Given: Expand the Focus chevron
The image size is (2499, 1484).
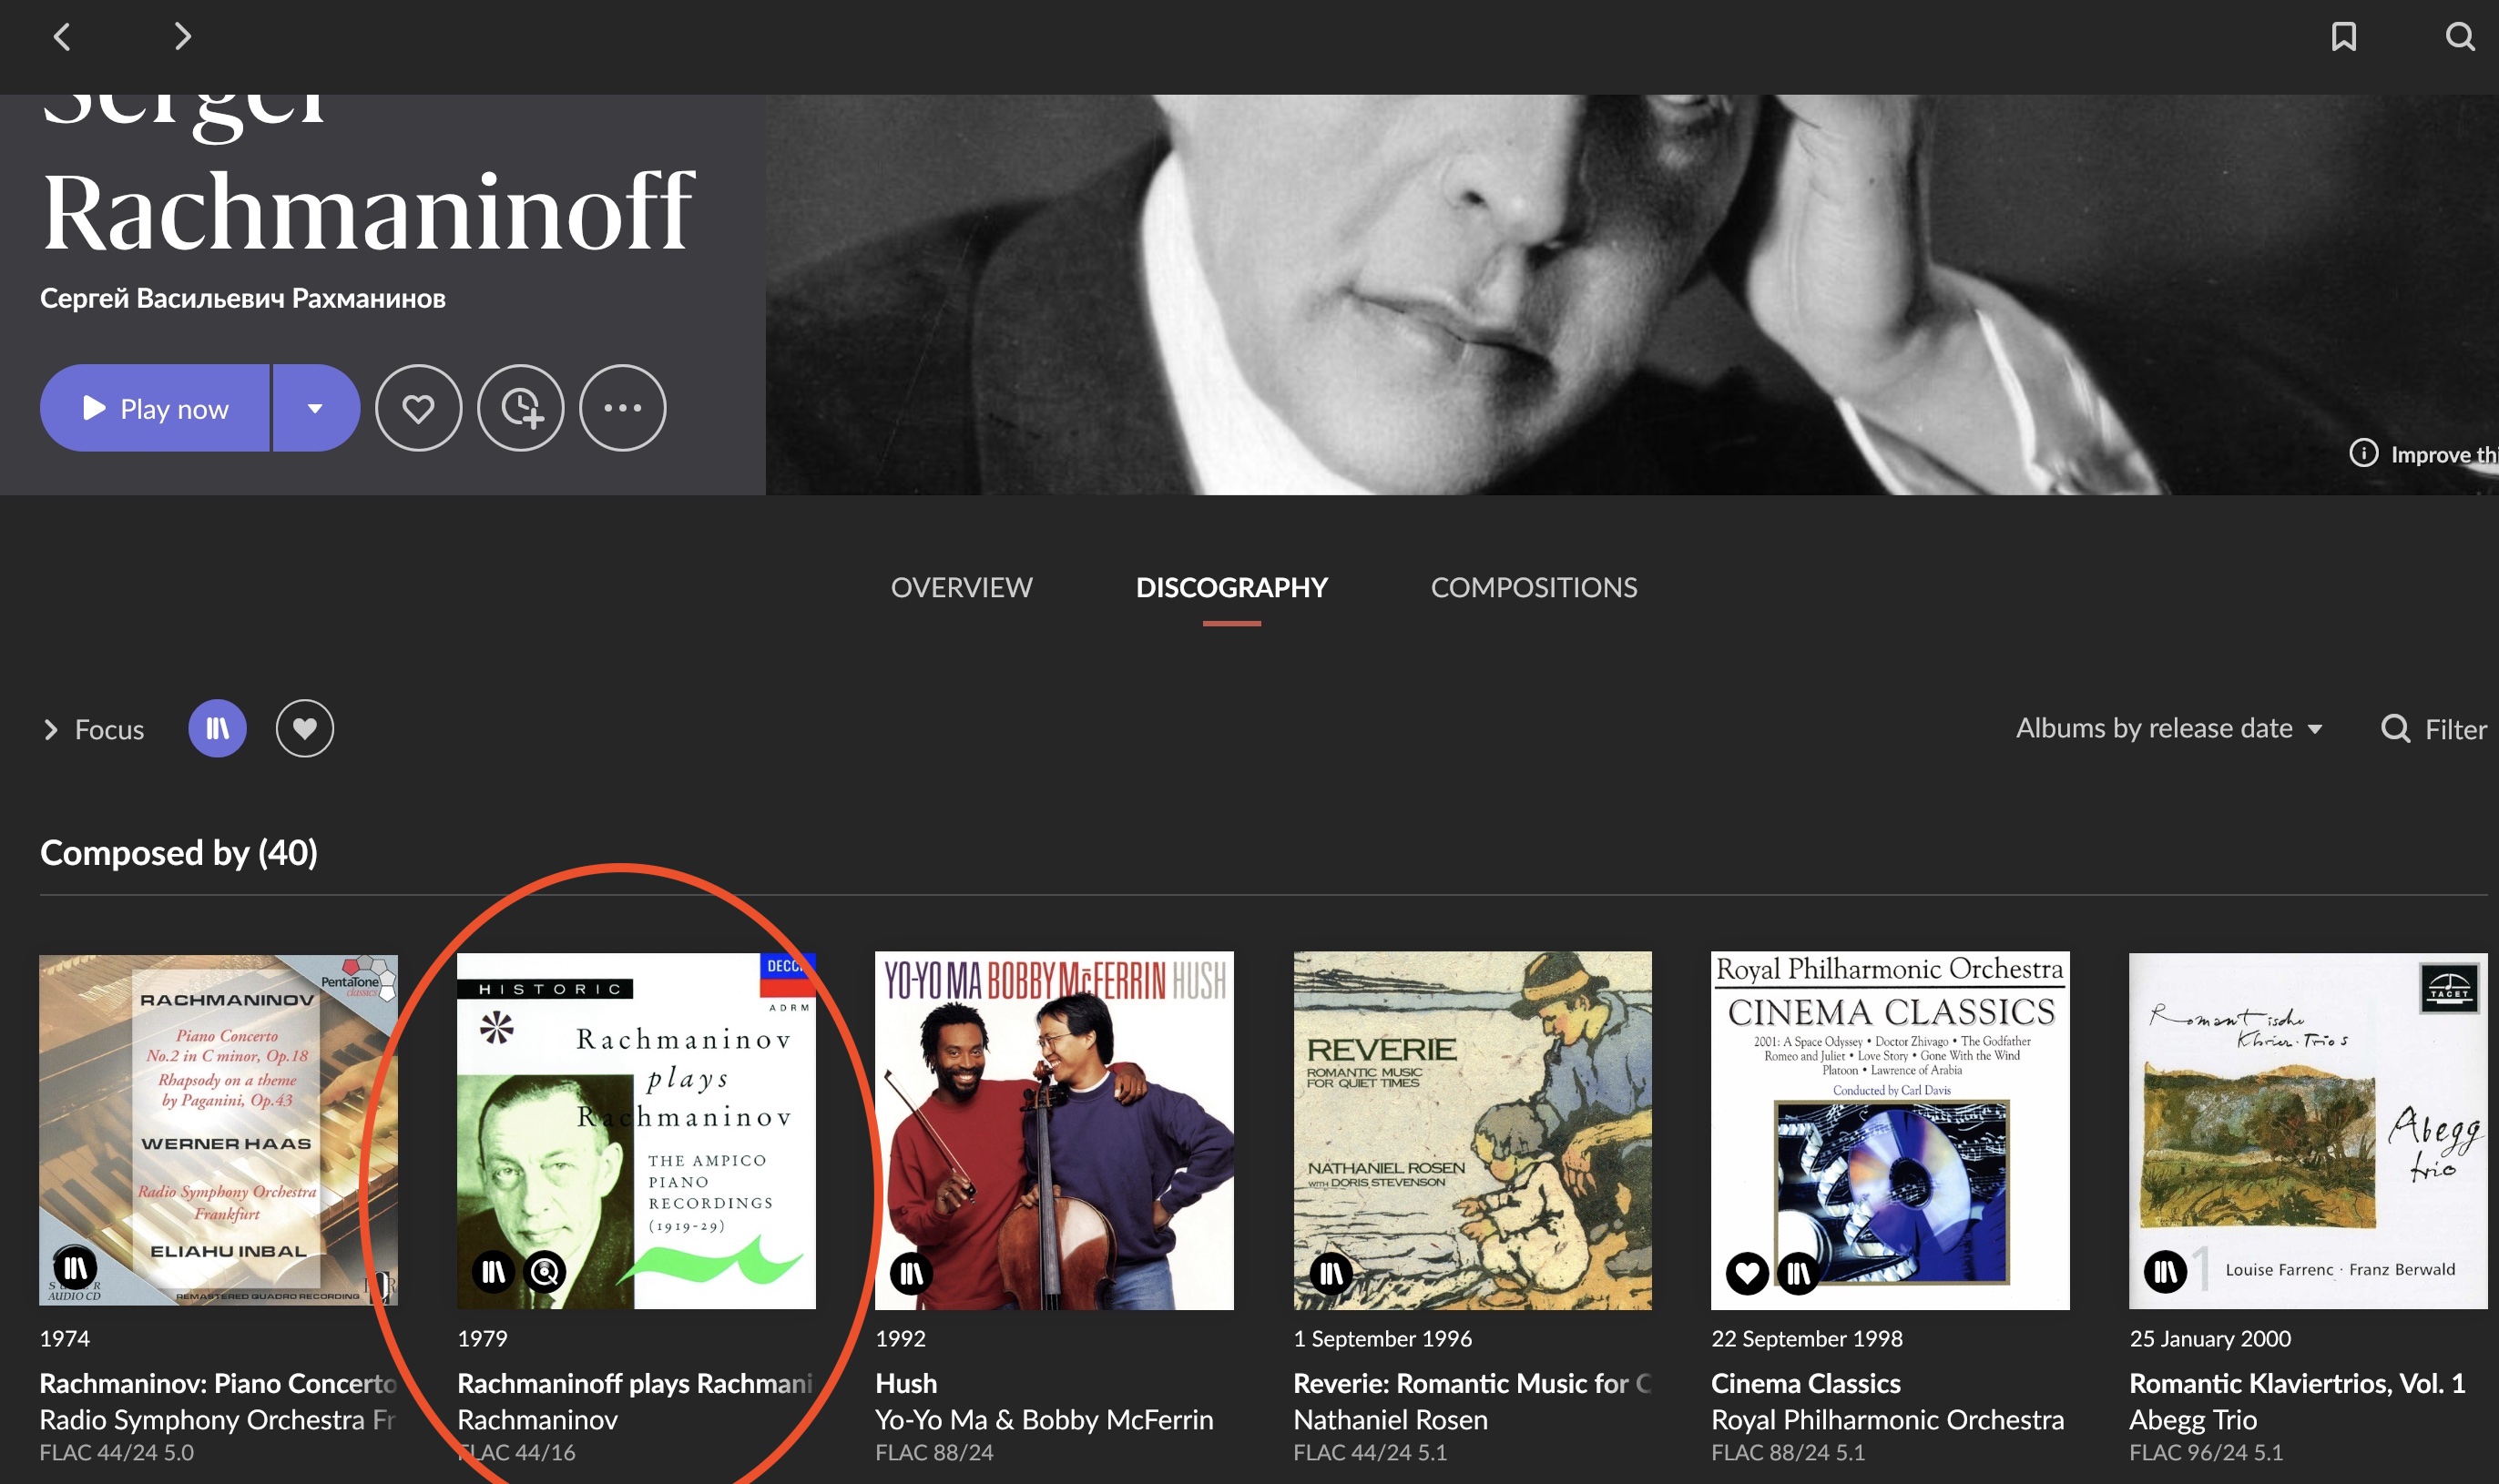Looking at the screenshot, I should 51,729.
